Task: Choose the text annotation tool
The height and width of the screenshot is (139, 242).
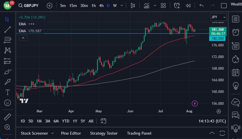Action: (8, 92)
